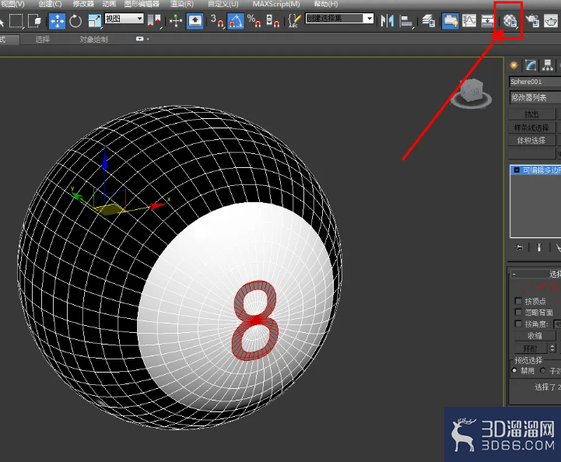Click the Mirror tool icon
Viewport: 561px width, 462px height.
pos(387,21)
